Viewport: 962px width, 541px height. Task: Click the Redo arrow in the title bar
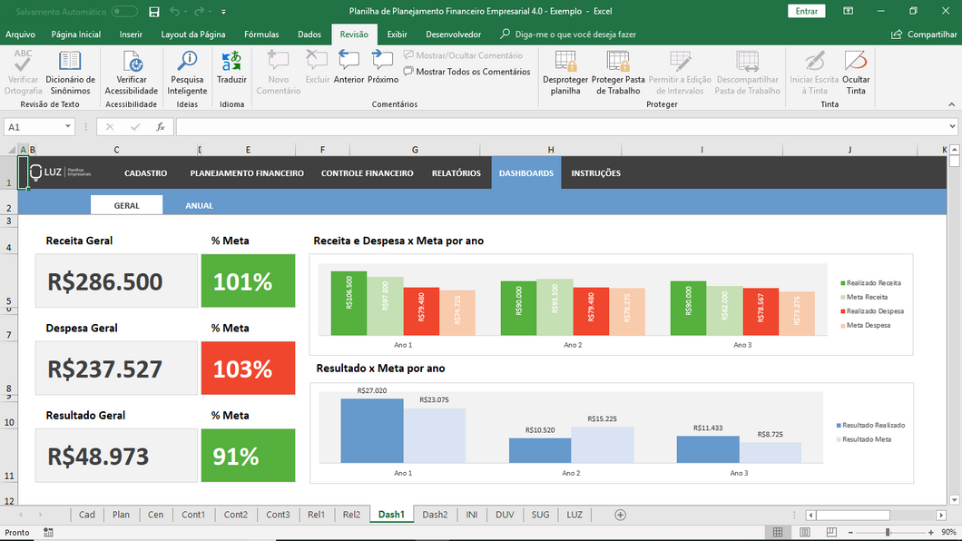coord(199,11)
